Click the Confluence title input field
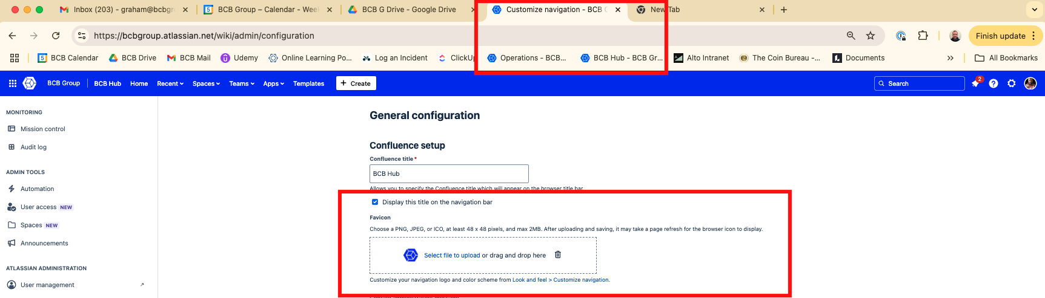The height and width of the screenshot is (298, 1045). point(449,173)
